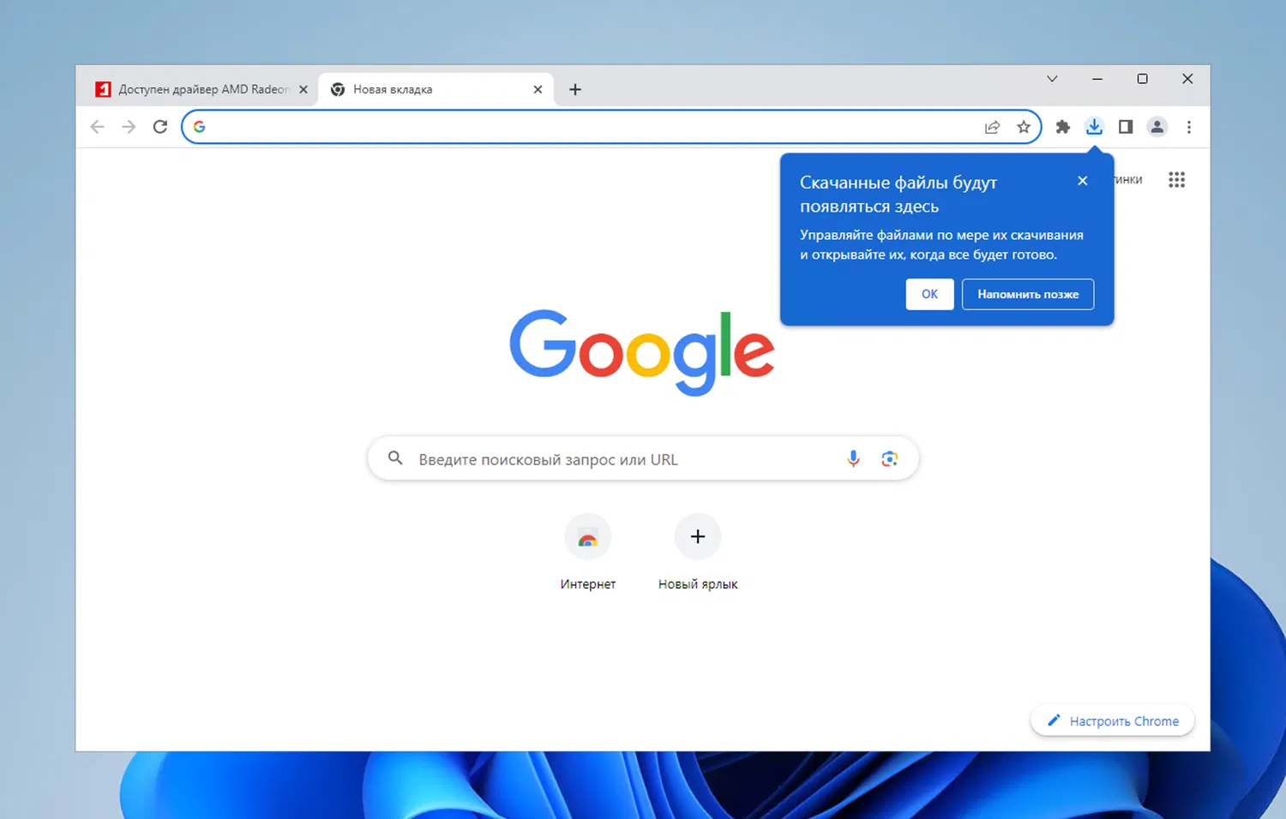Confirm the tooltip with OK
1286x819 pixels.
929,294
